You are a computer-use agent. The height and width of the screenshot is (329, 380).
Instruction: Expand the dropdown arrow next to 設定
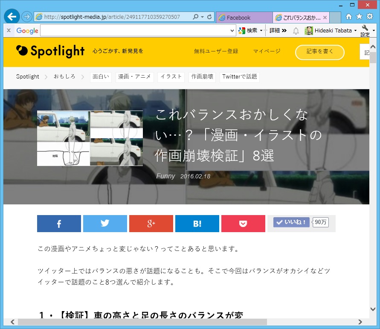[374, 31]
